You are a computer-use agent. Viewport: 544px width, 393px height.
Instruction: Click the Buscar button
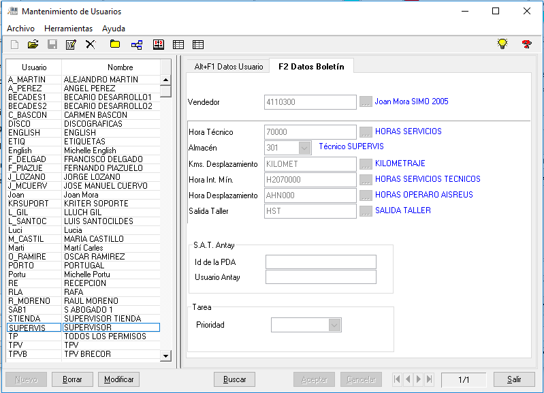(x=234, y=379)
